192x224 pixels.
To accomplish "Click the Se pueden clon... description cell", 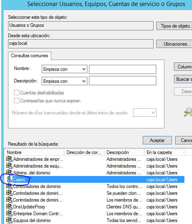I will 123,193.
